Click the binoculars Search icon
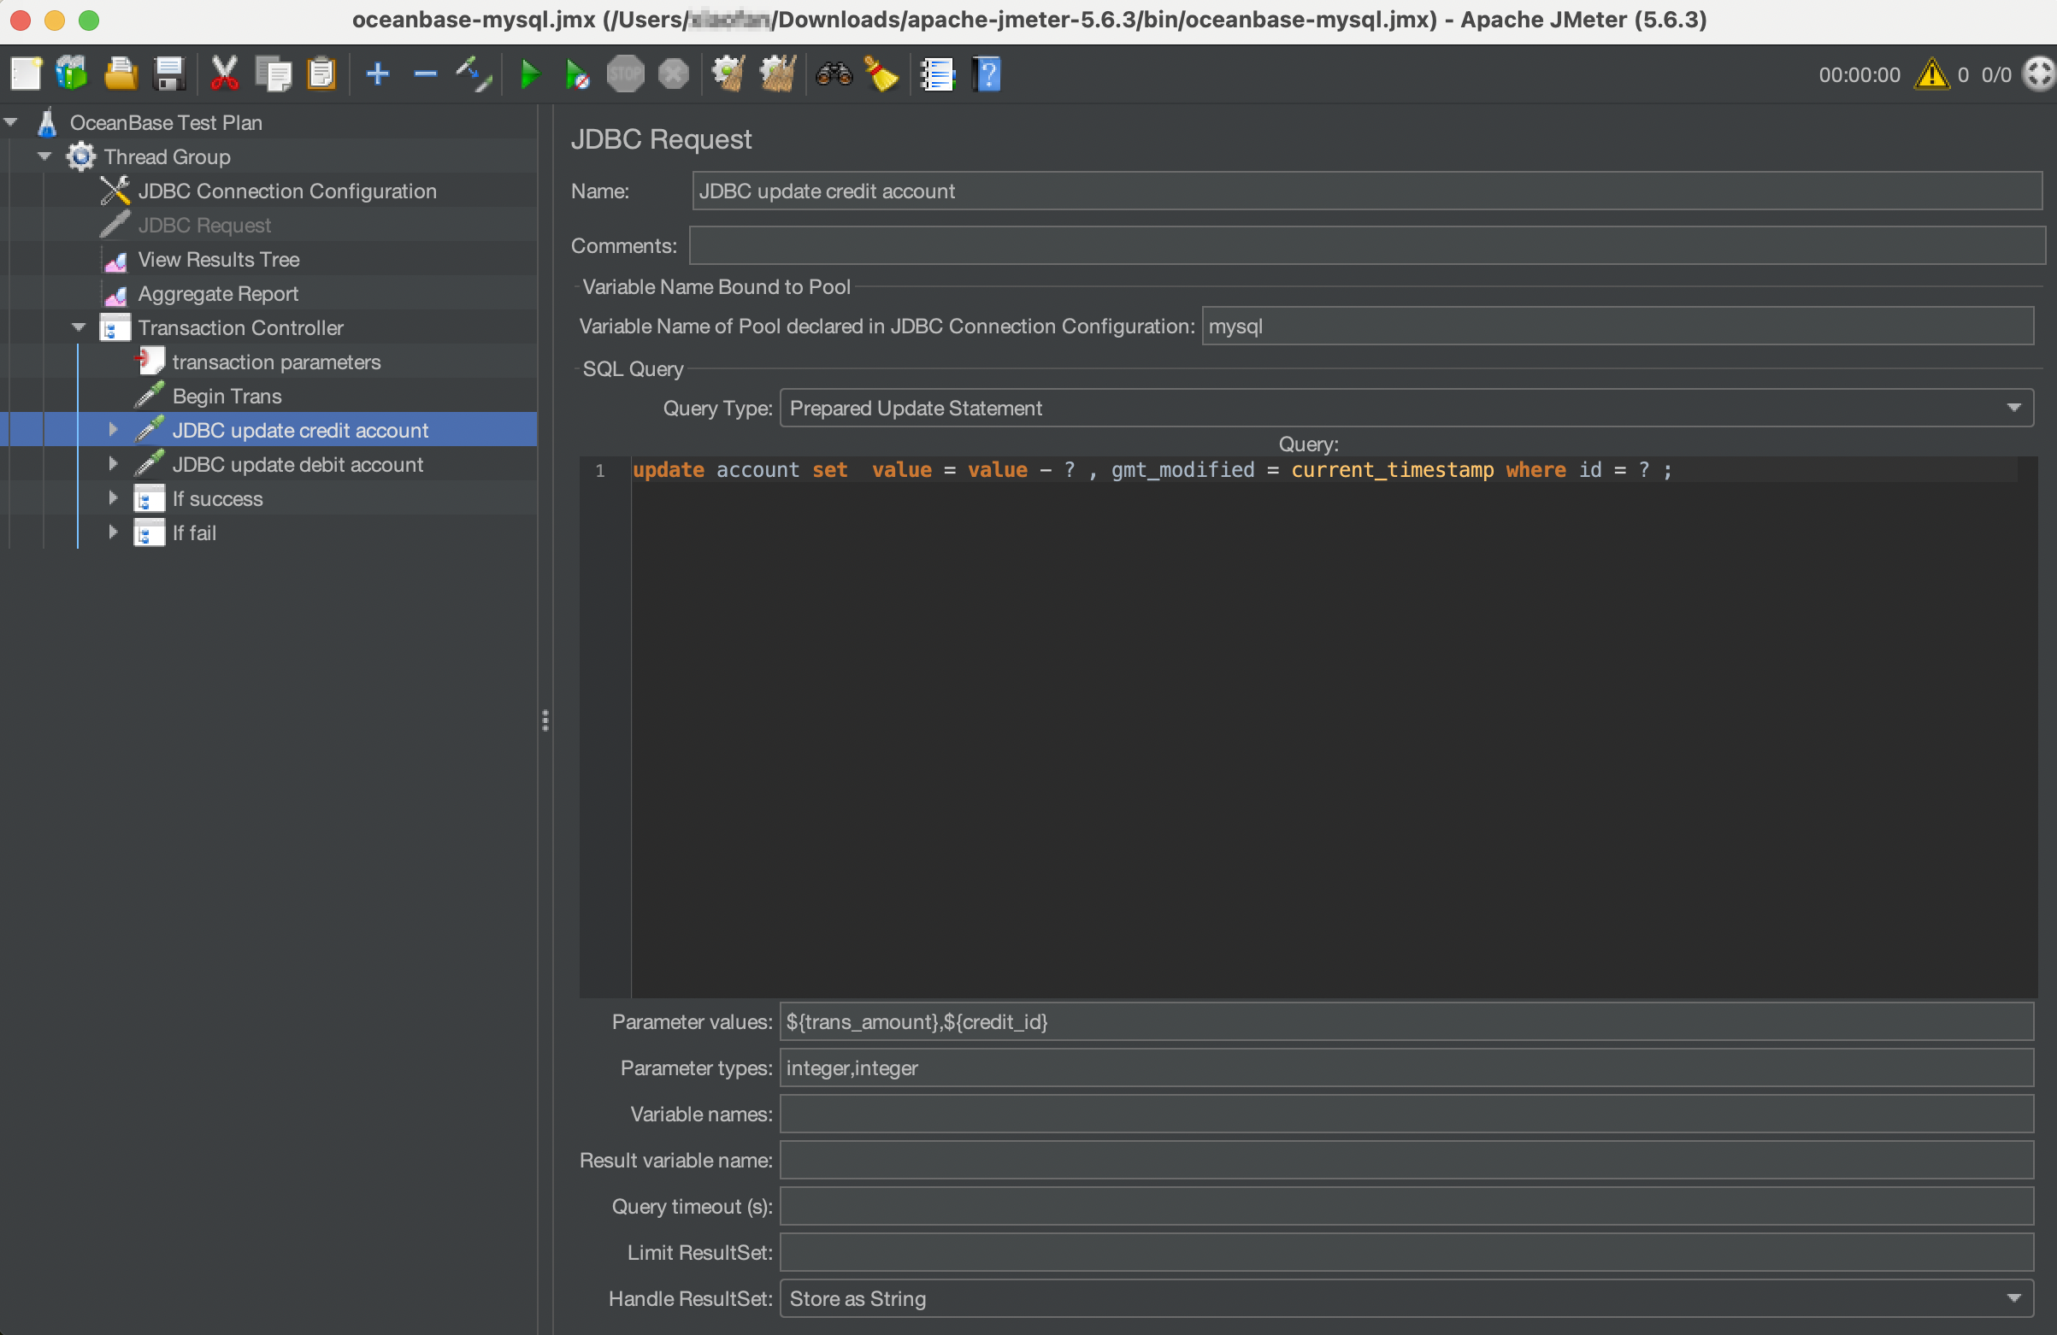The width and height of the screenshot is (2057, 1335). 834,74
